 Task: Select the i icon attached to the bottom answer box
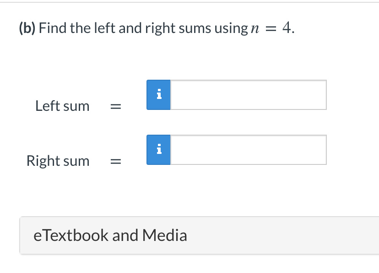pos(158,150)
